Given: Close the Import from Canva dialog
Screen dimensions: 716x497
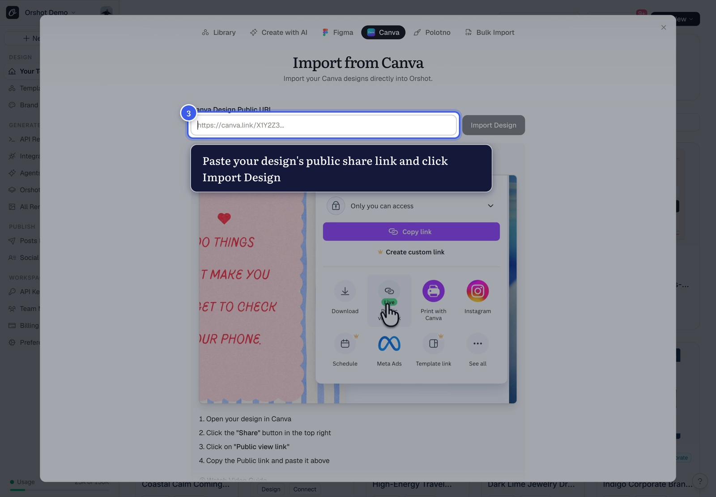Looking at the screenshot, I should (664, 27).
